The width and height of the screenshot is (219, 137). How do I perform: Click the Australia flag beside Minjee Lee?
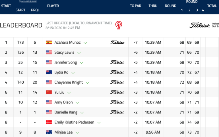[x=49, y=132]
